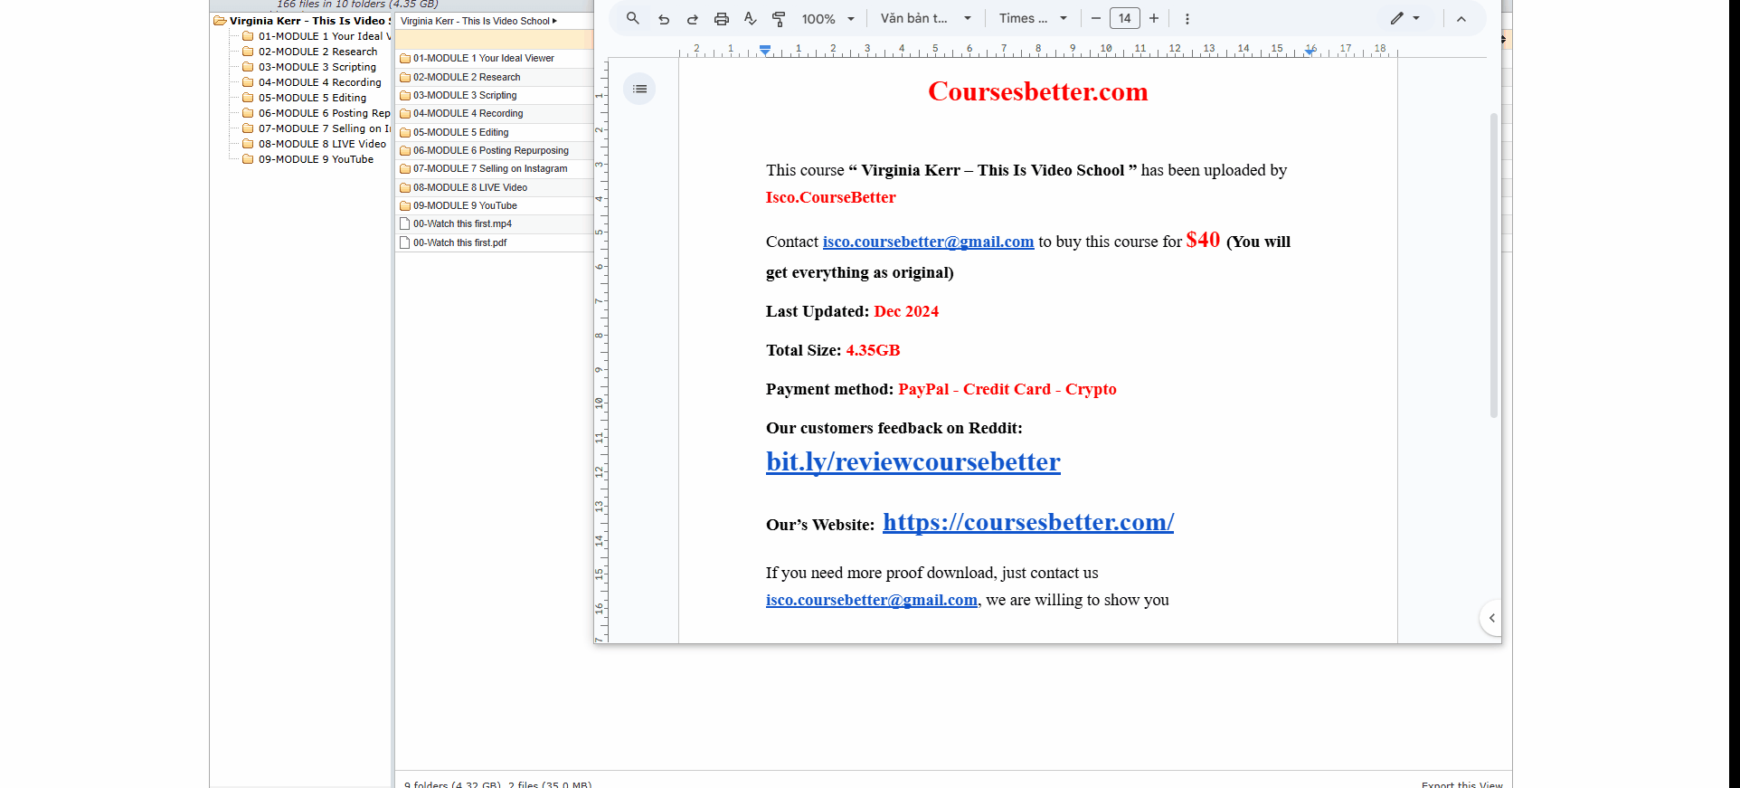Click the font size 14 field

tap(1125, 18)
